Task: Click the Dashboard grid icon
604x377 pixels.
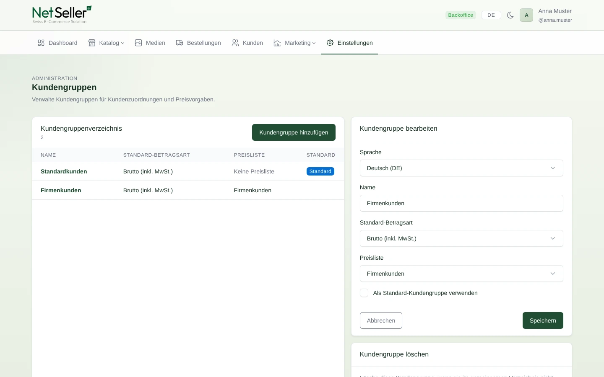Action: click(41, 43)
